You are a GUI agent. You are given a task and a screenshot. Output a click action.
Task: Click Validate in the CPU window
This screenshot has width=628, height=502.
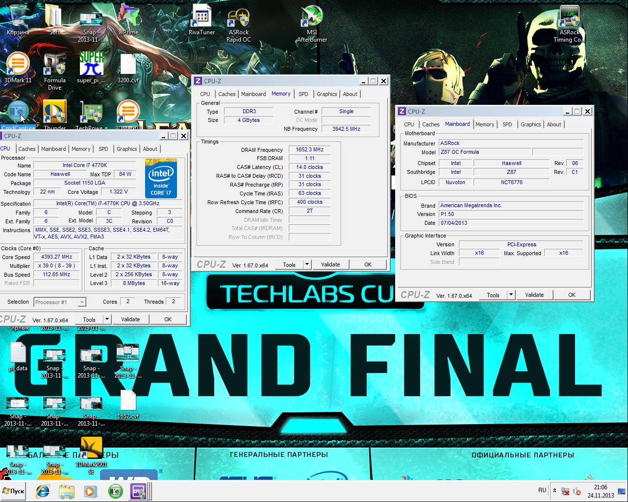[130, 319]
